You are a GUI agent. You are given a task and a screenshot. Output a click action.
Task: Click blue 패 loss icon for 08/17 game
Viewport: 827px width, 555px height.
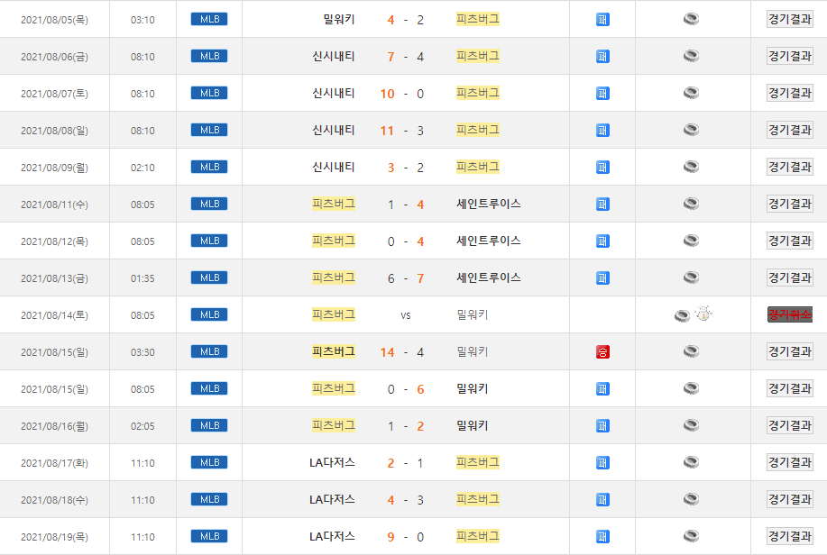tap(602, 462)
